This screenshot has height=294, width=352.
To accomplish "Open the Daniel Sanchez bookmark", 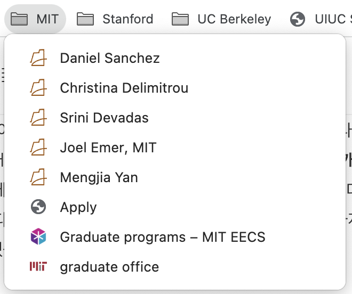I will (175, 58).
